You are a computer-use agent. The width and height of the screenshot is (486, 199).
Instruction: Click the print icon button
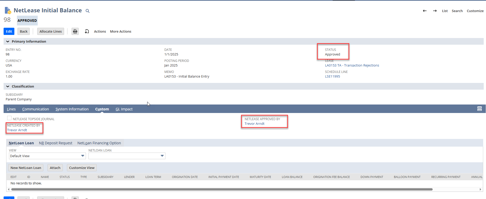[75, 31]
